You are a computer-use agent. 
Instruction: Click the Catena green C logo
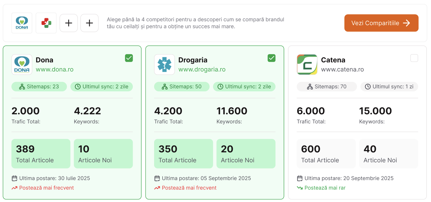(307, 64)
